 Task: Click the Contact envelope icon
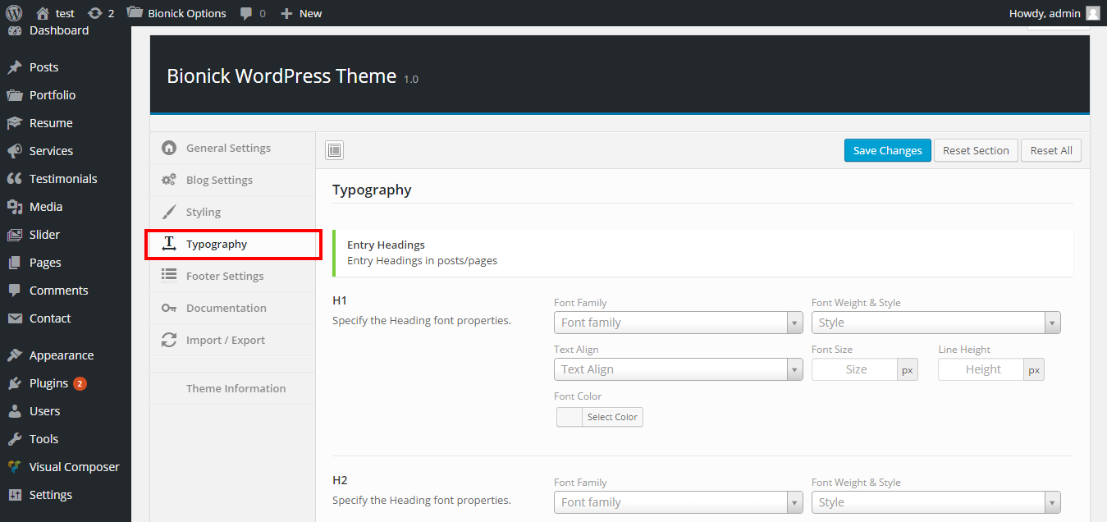point(14,318)
